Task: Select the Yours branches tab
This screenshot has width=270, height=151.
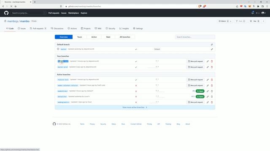Action: point(80,37)
